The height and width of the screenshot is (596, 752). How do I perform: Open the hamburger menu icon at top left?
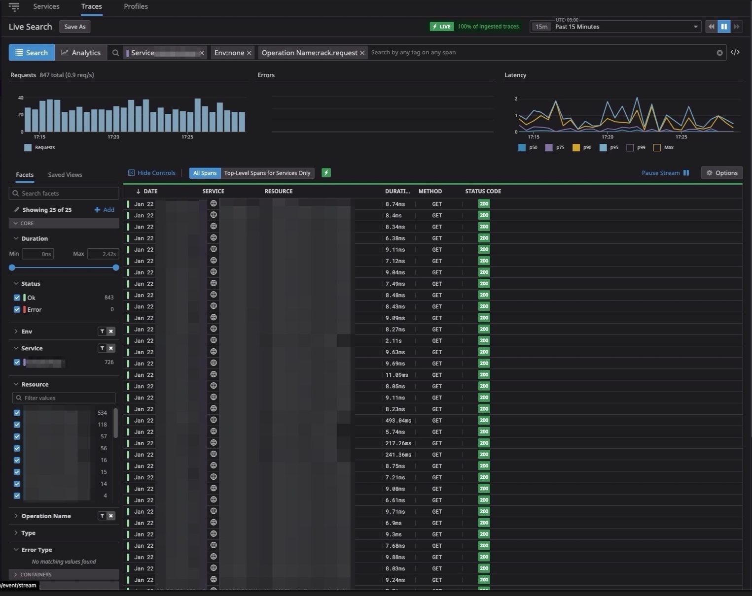click(14, 7)
